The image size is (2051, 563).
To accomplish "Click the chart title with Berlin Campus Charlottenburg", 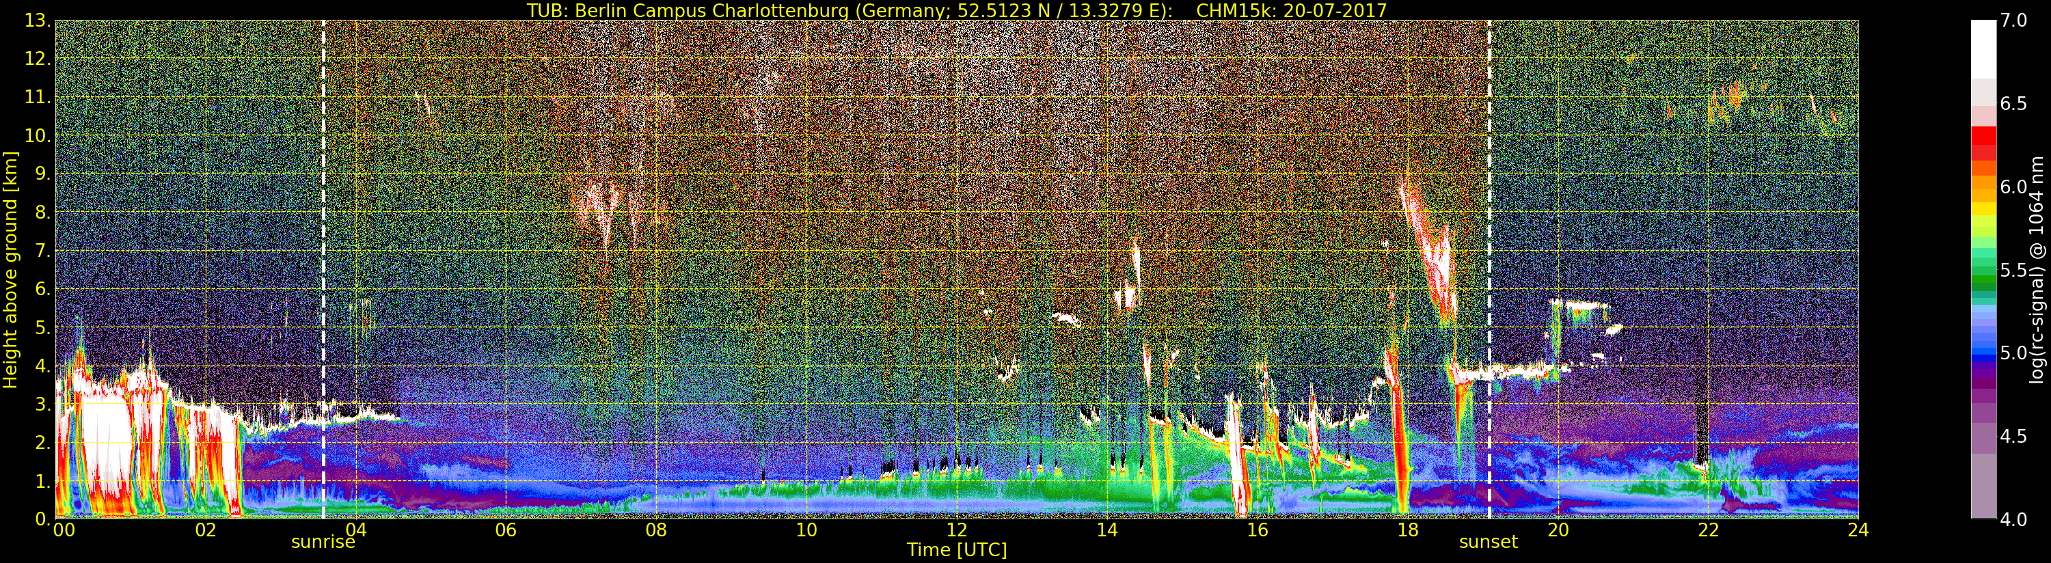I will 956,10.
